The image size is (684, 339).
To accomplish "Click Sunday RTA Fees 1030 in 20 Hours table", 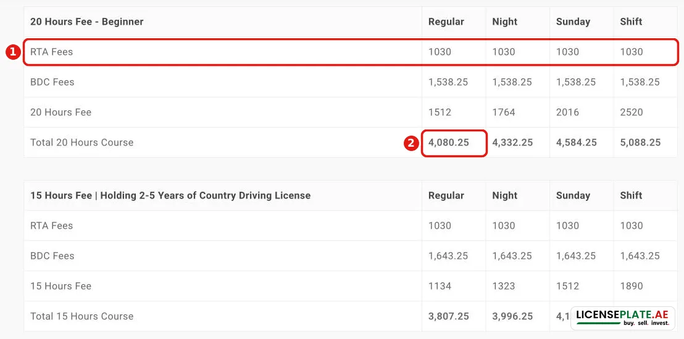I will (567, 52).
